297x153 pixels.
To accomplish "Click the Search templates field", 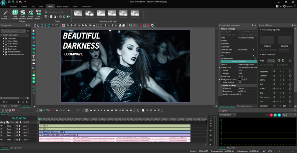I will (13, 31).
